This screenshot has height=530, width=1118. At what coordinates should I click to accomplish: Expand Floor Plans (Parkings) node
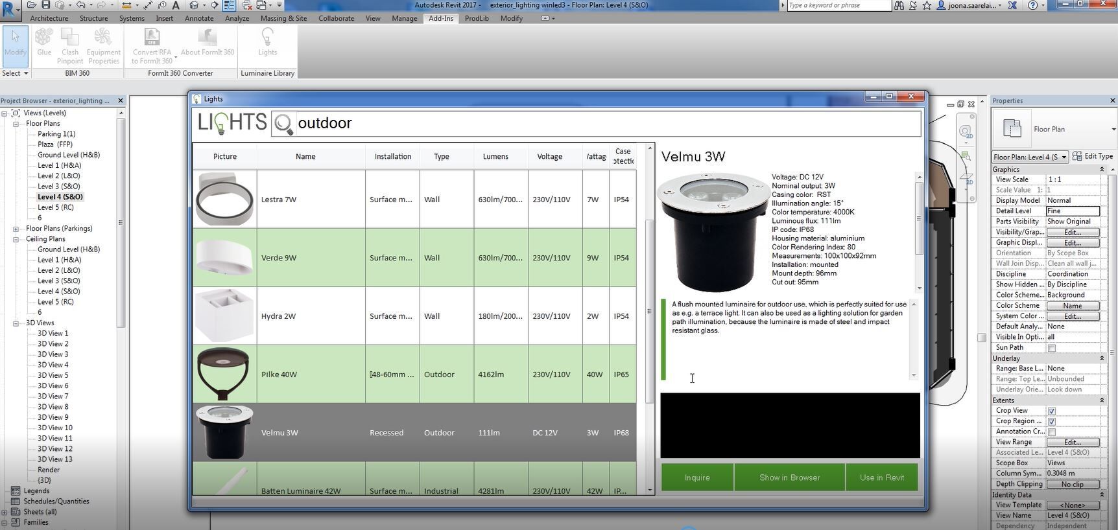tap(16, 229)
